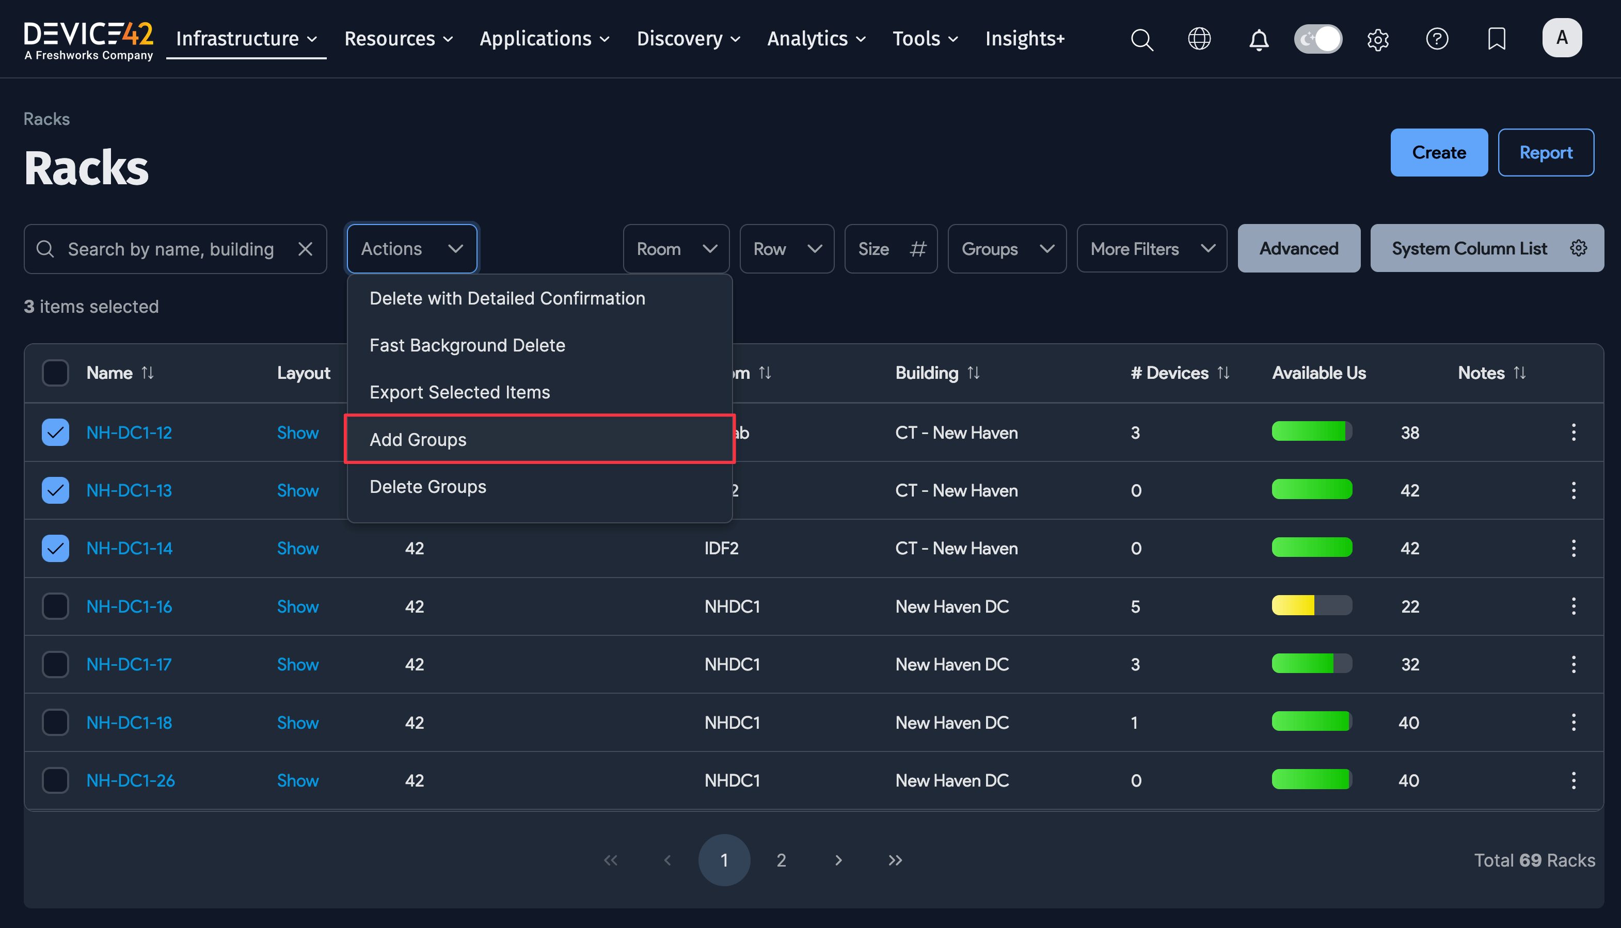Image resolution: width=1621 pixels, height=928 pixels.
Task: Clear the search field with X icon
Action: [x=305, y=249]
